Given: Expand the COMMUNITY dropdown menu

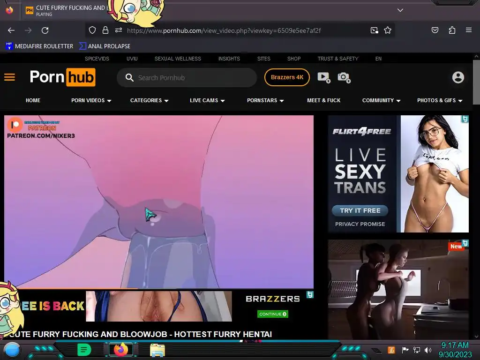Looking at the screenshot, I should tap(382, 100).
